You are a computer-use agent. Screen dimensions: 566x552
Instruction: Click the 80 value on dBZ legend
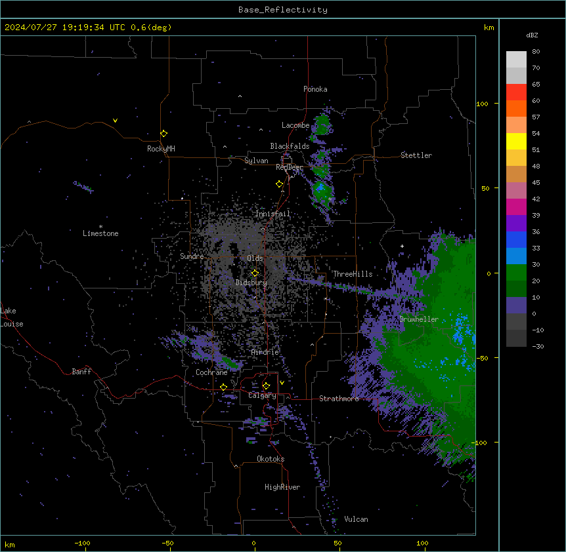536,52
